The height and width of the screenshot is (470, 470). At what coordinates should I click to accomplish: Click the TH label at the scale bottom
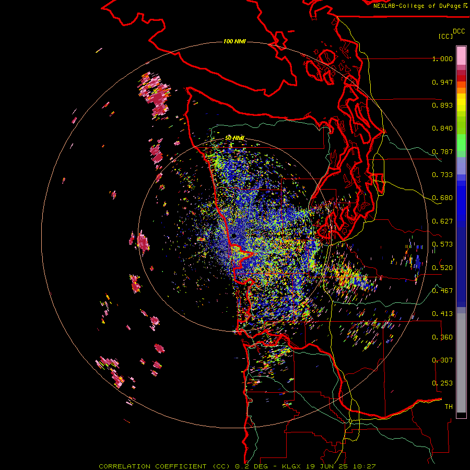449,407
